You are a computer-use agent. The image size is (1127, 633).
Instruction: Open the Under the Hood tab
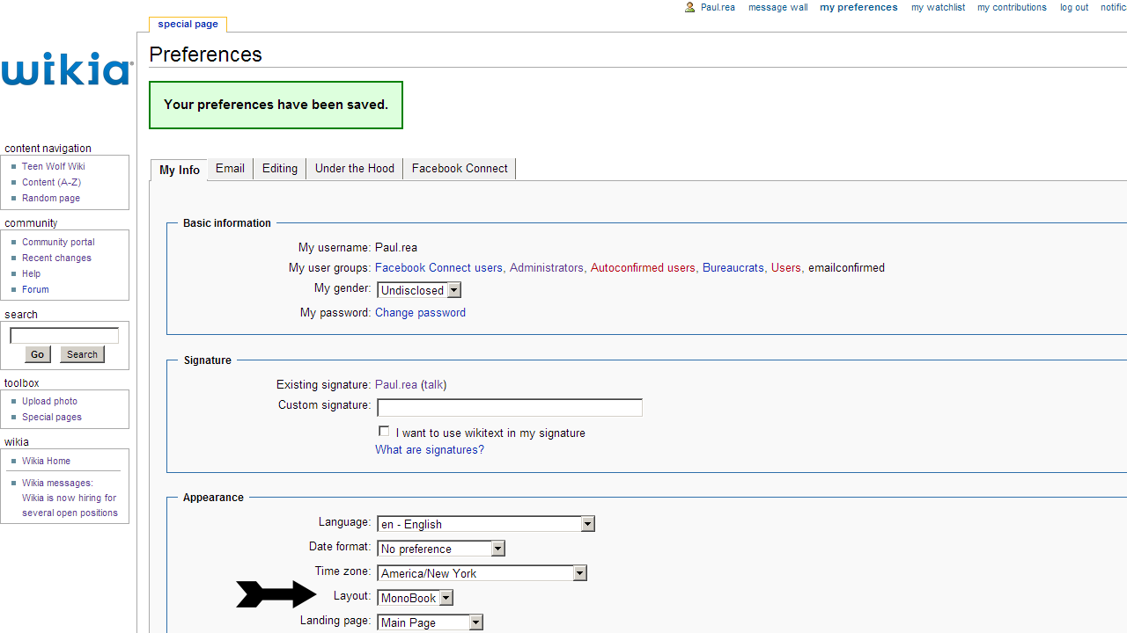[355, 169]
